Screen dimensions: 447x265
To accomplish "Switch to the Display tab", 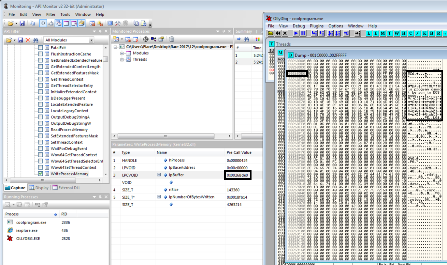I will click(39, 188).
